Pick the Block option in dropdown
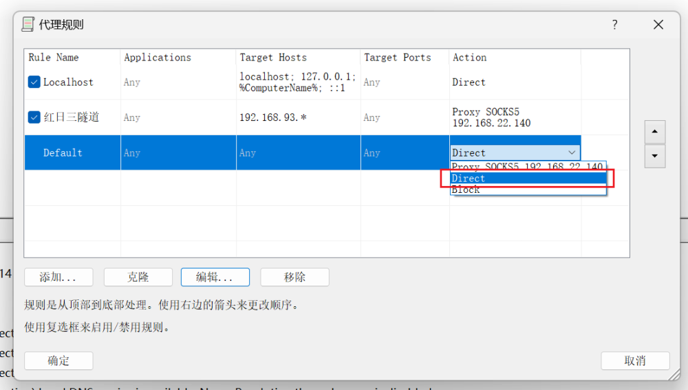The height and width of the screenshot is (390, 688). tap(527, 190)
